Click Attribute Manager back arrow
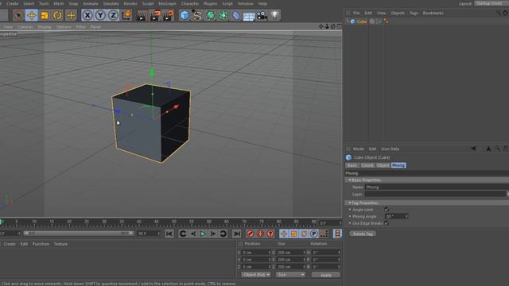The image size is (509, 286). [x=474, y=149]
